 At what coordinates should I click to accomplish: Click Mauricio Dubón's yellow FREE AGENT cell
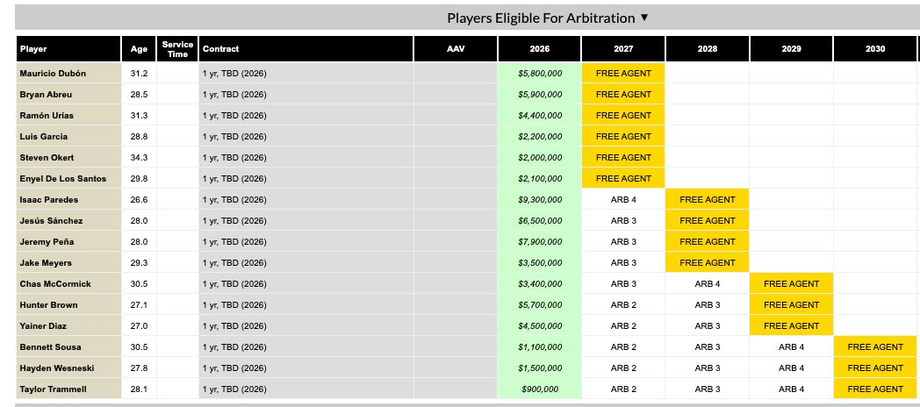tap(623, 74)
